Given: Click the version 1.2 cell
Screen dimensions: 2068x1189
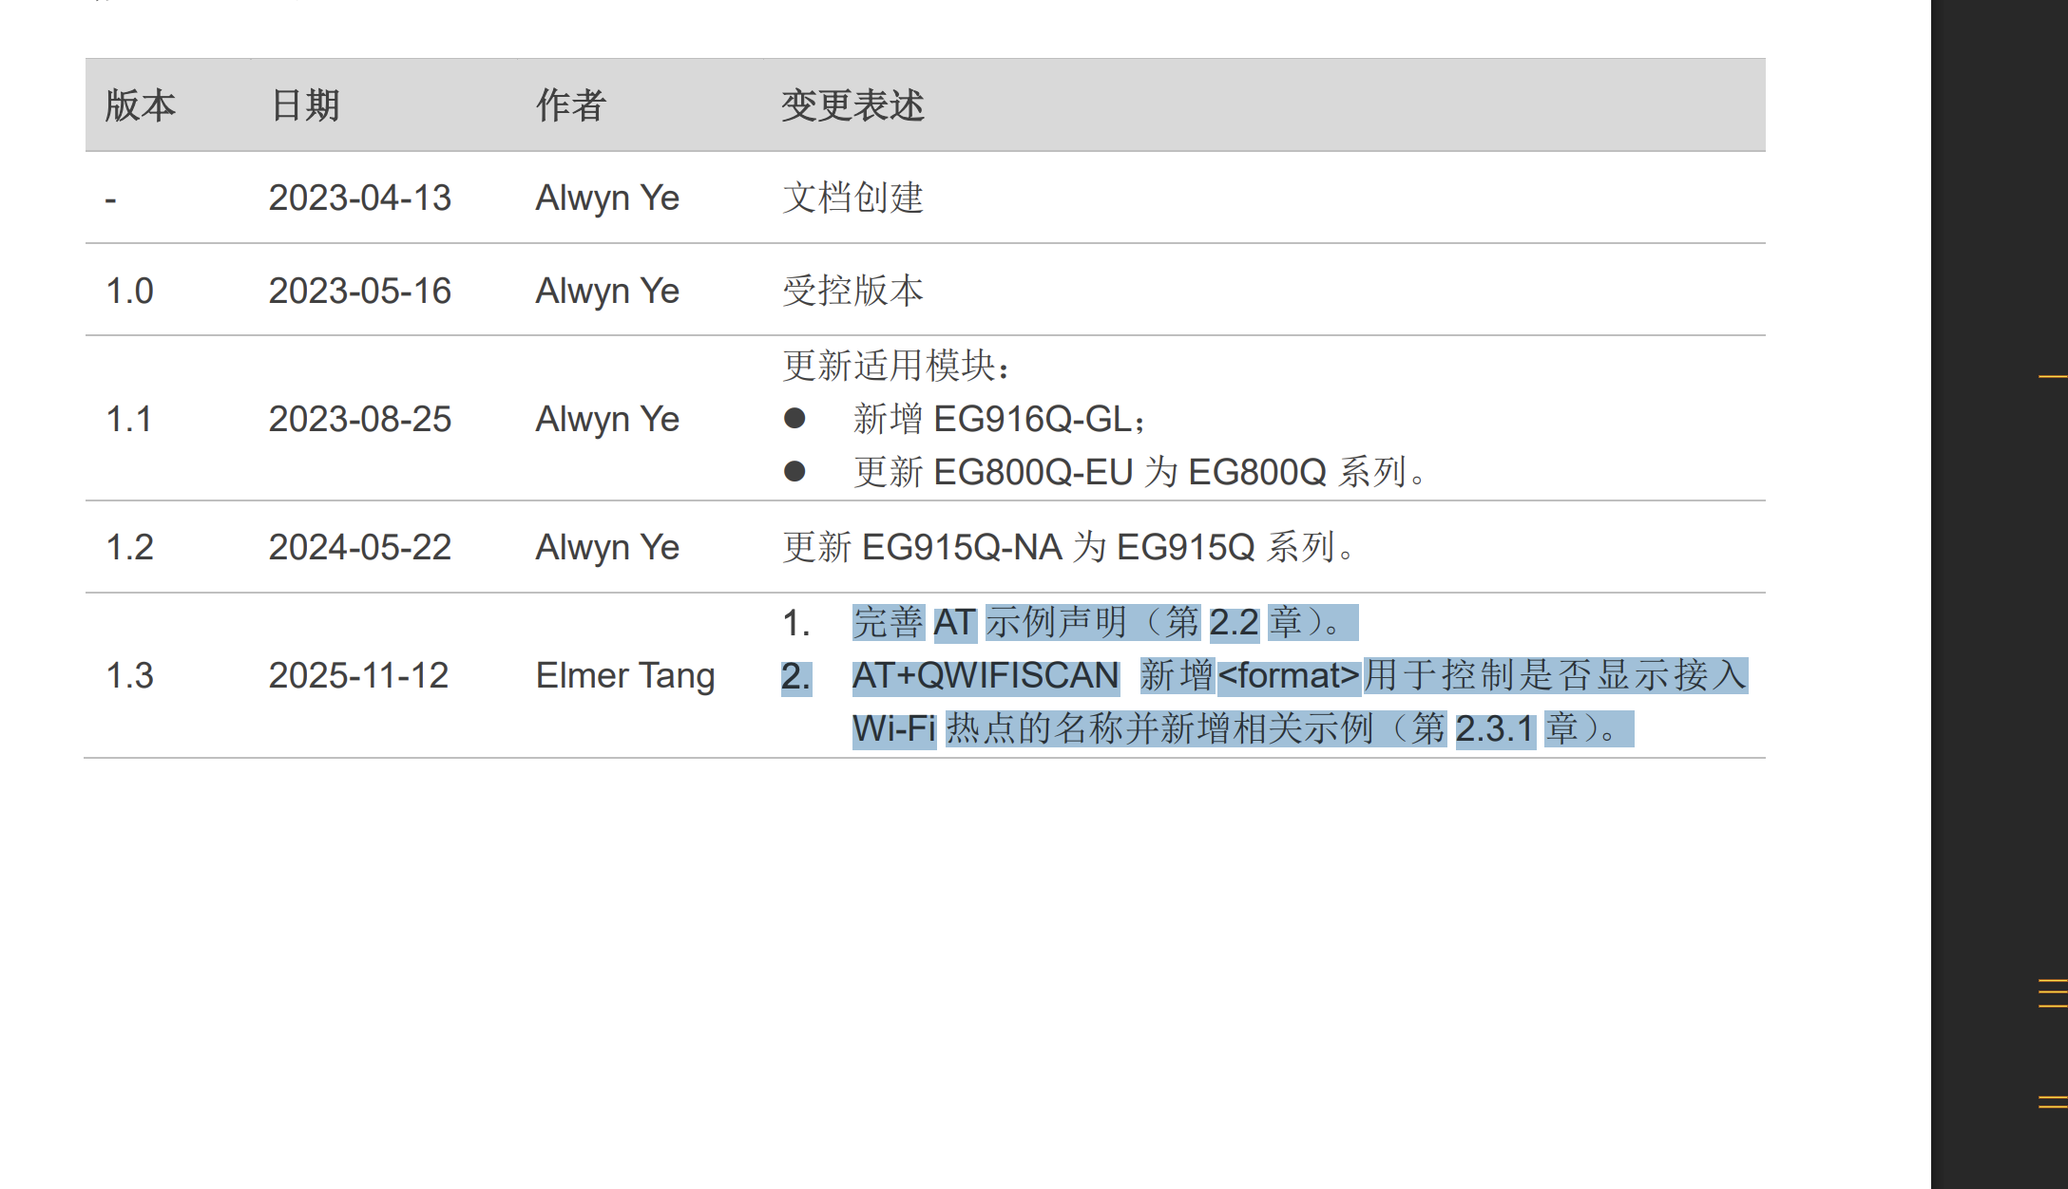Looking at the screenshot, I should click(129, 548).
